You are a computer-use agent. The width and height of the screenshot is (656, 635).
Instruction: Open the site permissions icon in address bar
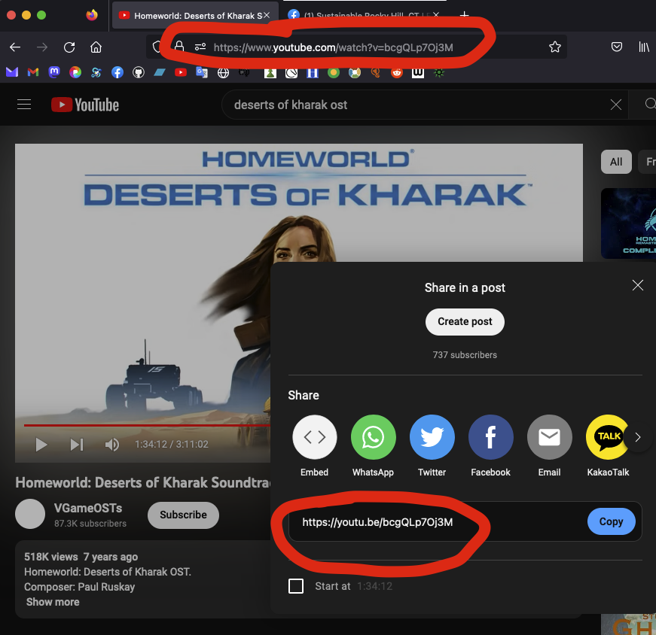point(200,47)
